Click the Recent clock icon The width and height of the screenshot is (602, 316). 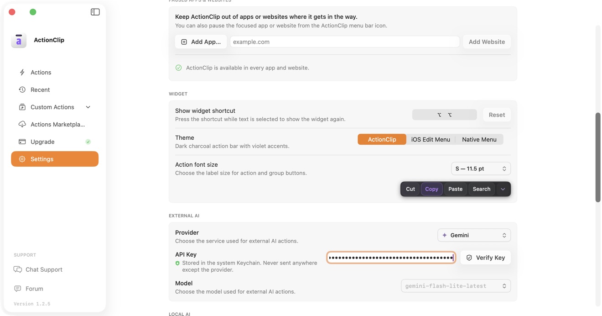tap(22, 90)
